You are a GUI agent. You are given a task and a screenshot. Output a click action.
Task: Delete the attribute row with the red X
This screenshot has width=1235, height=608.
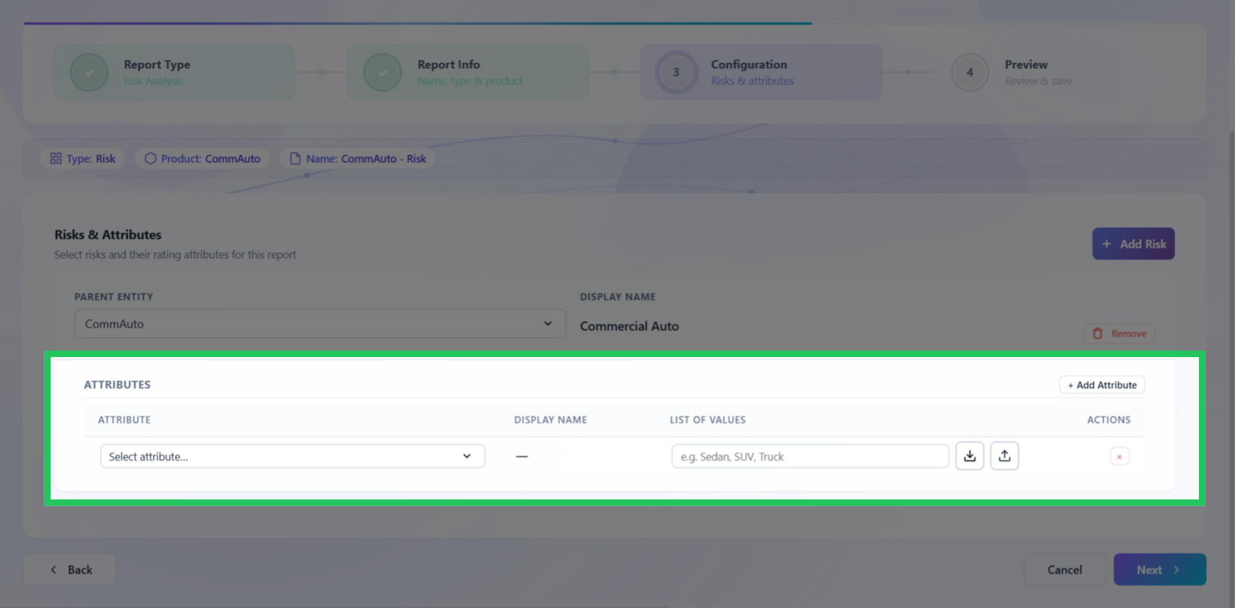coord(1119,457)
